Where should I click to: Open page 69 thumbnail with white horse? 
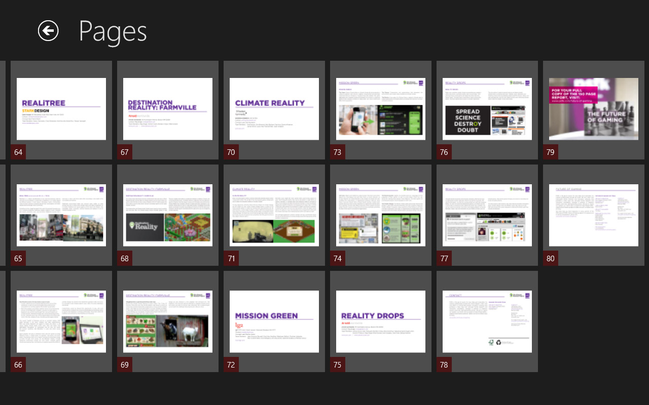168,321
